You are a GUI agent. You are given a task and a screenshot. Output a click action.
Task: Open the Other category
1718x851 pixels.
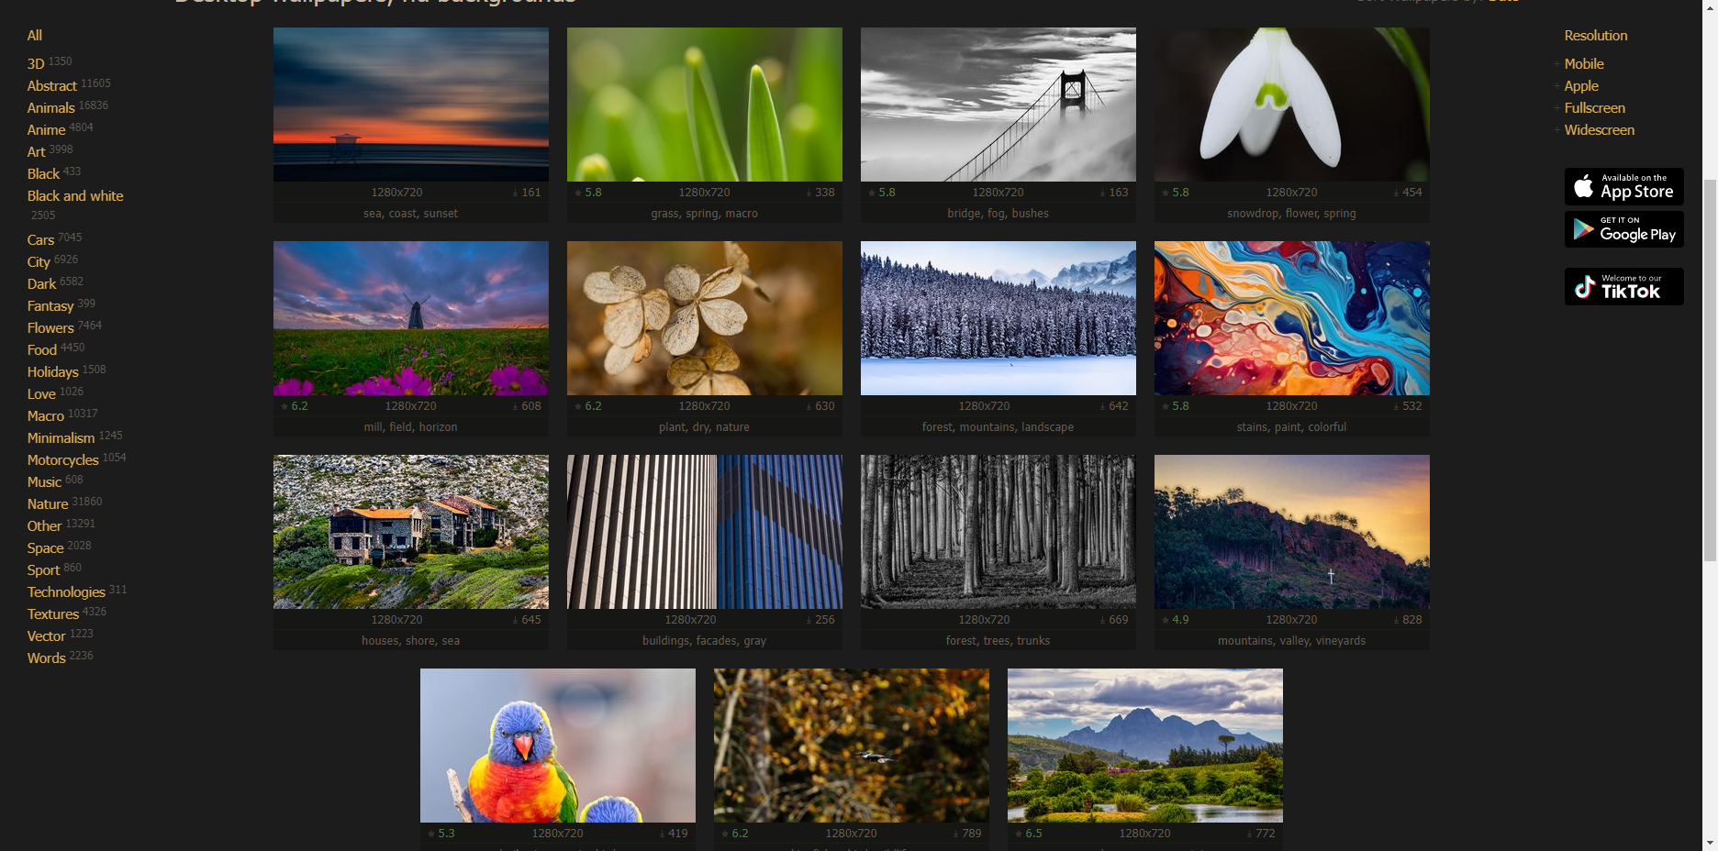45,526
